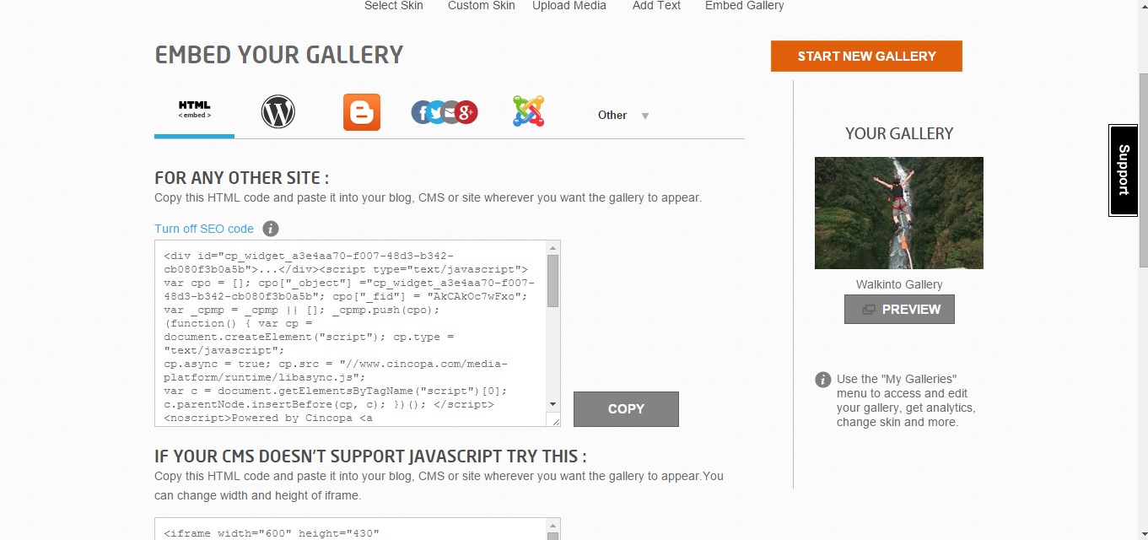
Task: Open the gallery bungee thumbnail
Action: [x=899, y=213]
